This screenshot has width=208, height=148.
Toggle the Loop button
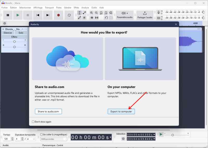pos(69,15)
